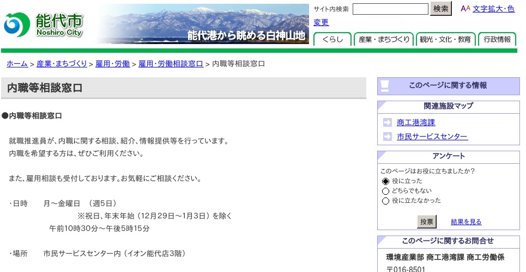
Task: Click the Noshiro City logo
Action: 44,24
